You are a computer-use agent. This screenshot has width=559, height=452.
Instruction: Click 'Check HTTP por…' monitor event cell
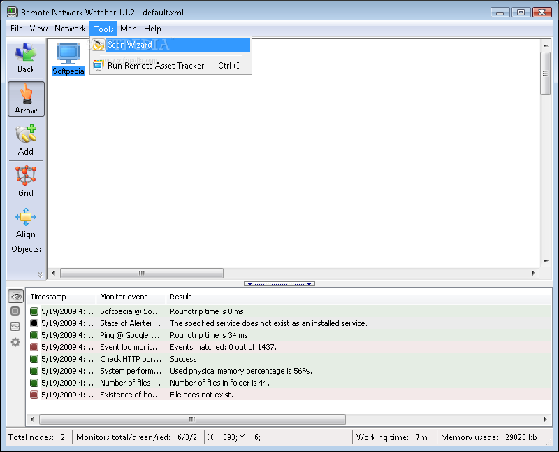click(131, 359)
